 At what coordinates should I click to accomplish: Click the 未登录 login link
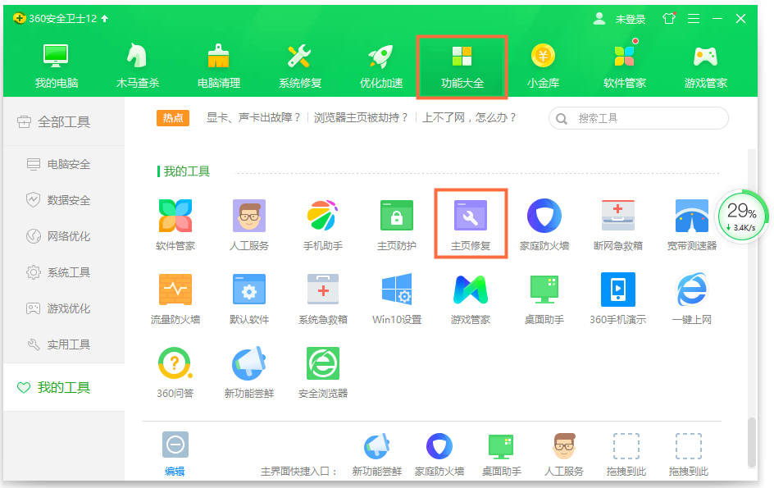click(x=631, y=19)
